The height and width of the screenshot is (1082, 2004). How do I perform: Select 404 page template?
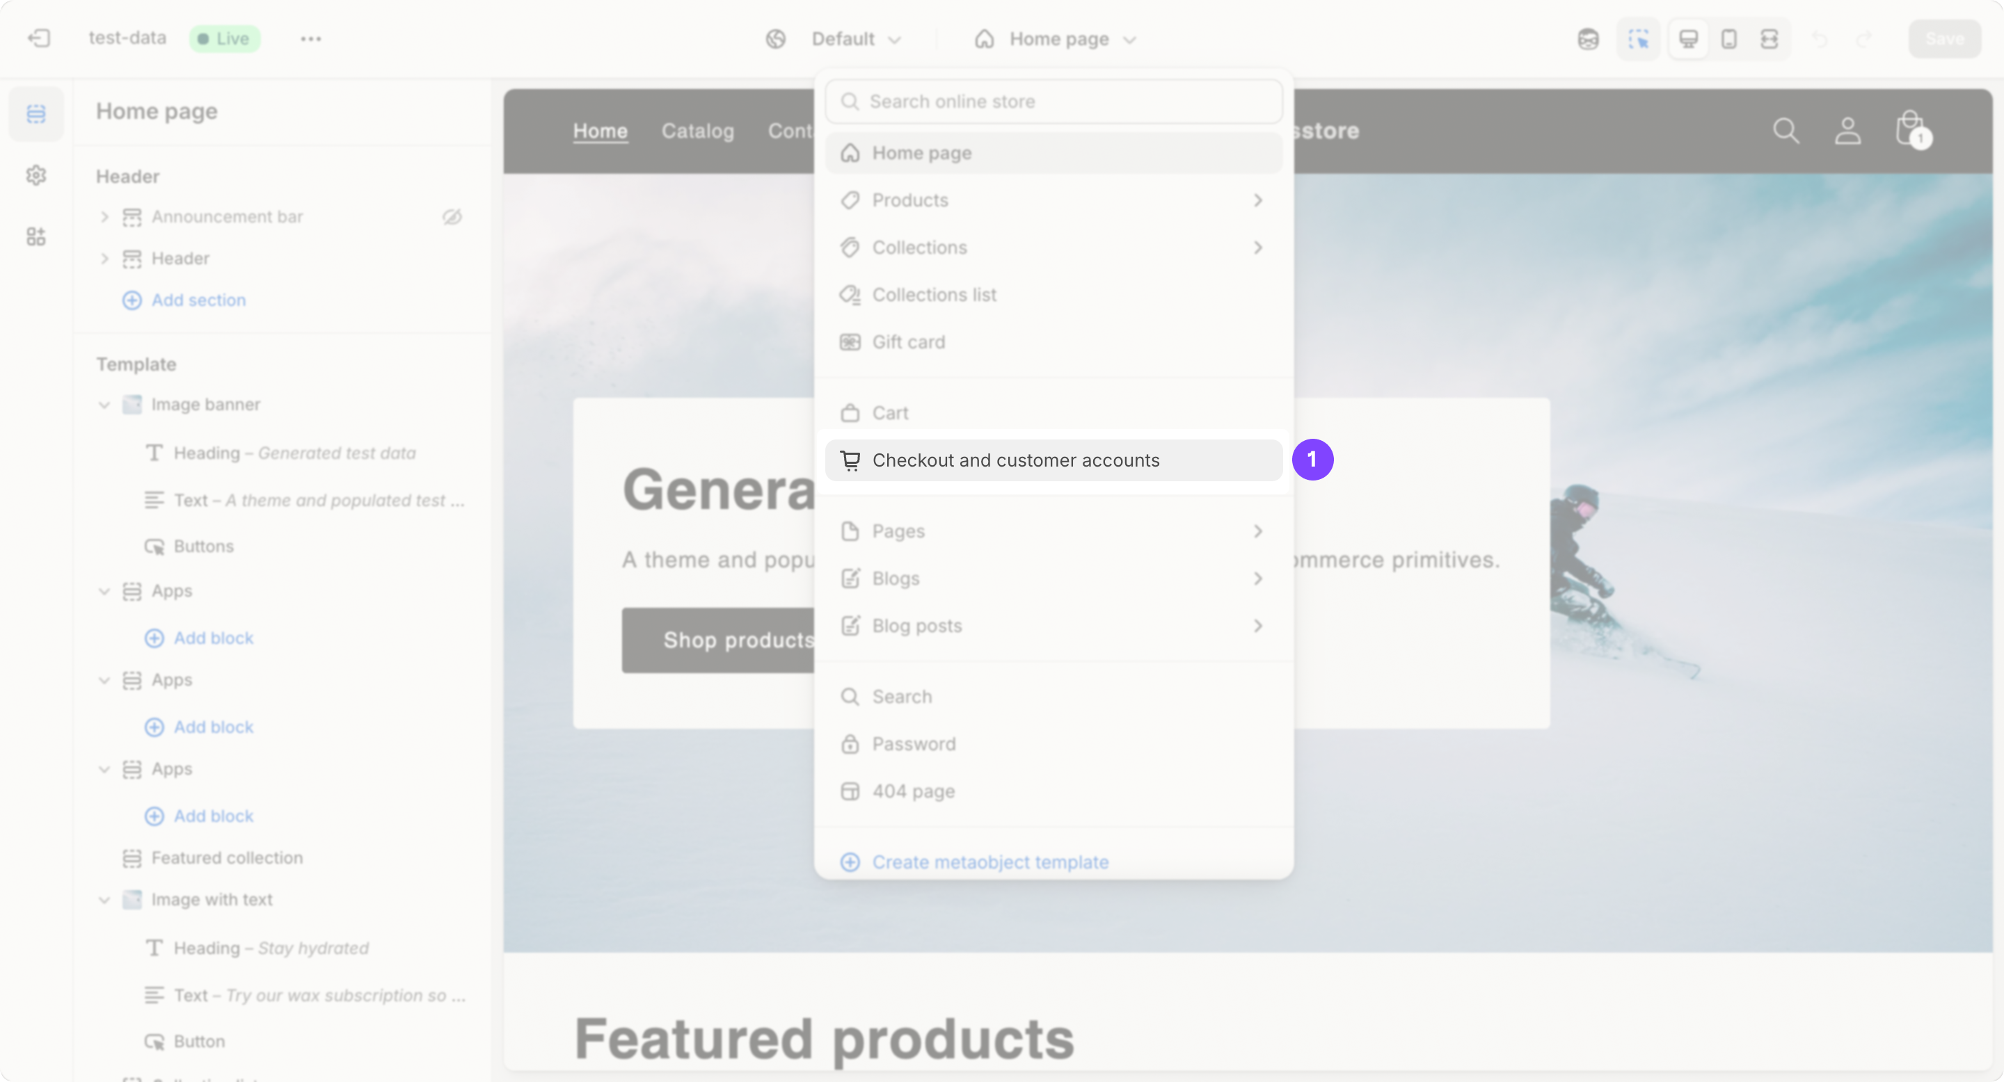click(x=1053, y=791)
